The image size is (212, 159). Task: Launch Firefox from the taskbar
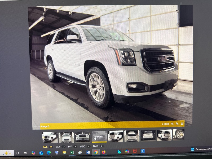coord(104,152)
